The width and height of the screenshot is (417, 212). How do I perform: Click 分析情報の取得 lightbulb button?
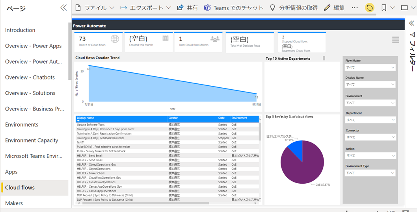294,8
